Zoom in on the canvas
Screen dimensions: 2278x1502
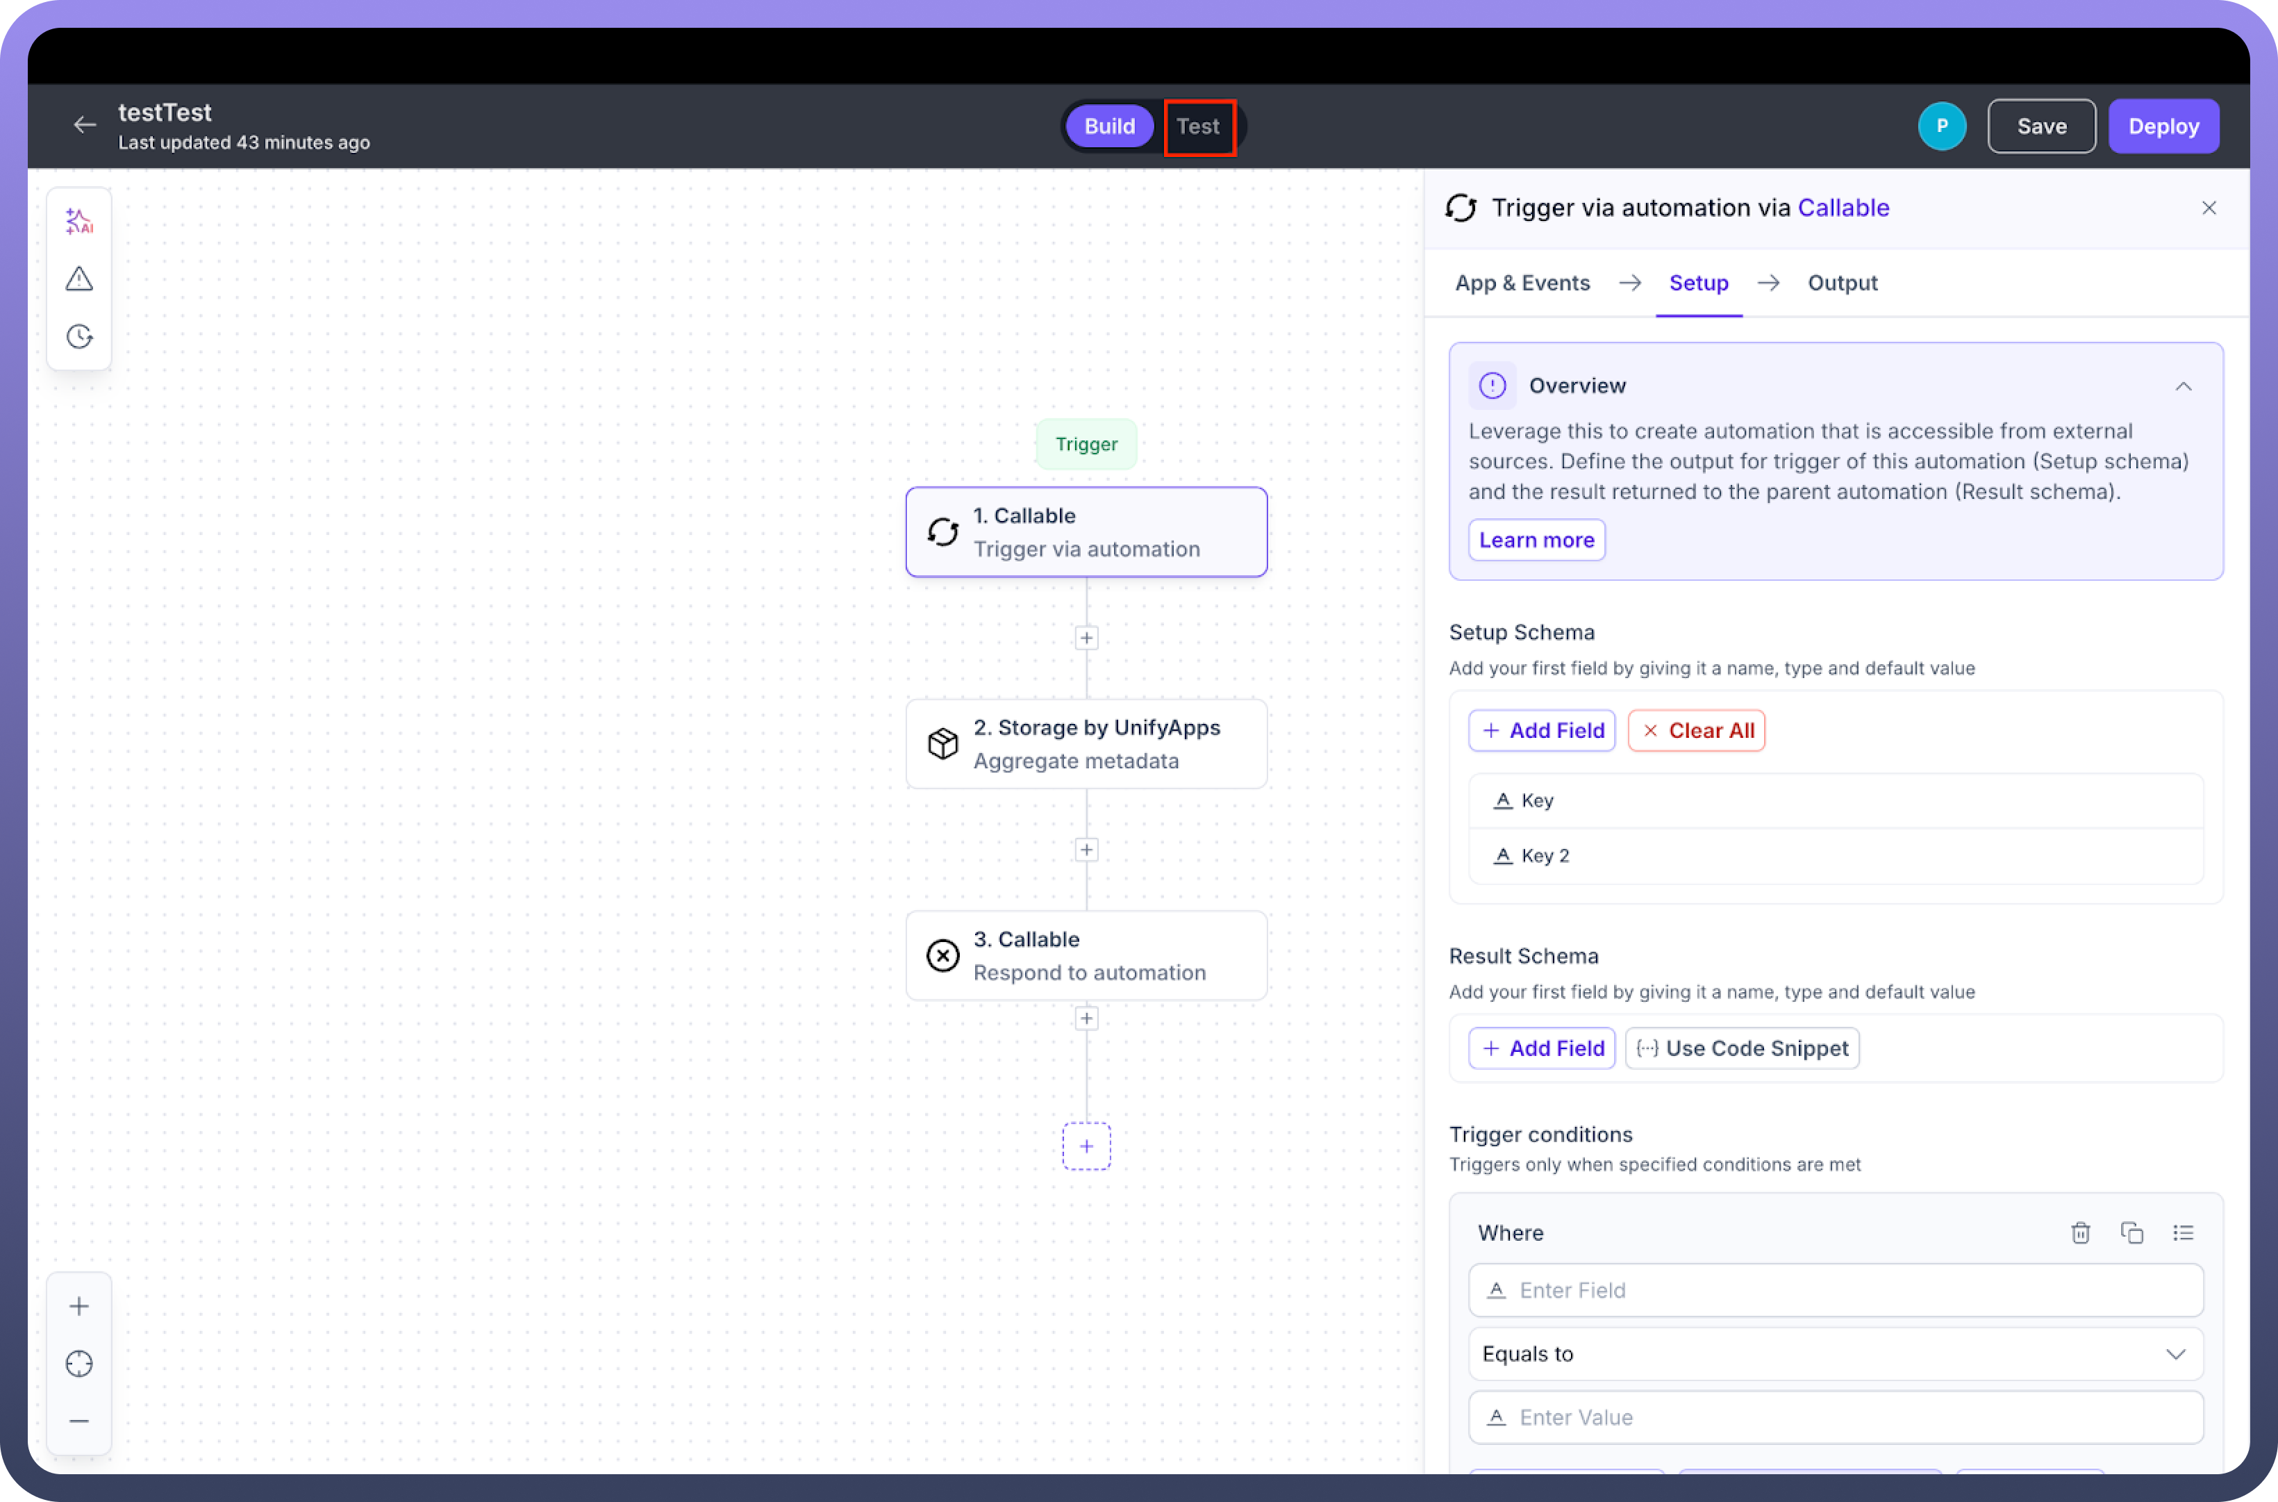(79, 1305)
